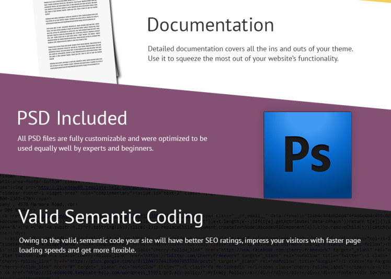Screen dimensions: 391x279
Task: Click the PSD Included heading
Action: (72, 118)
